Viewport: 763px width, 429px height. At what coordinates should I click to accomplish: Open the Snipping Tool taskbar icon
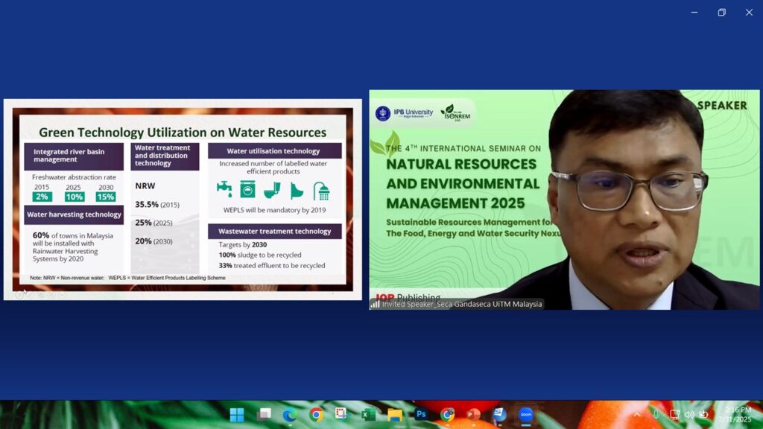[341, 415]
